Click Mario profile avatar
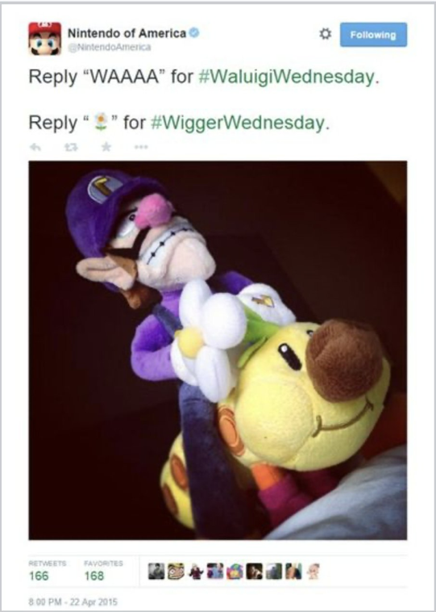Viewport: 436px width, 612px height. click(45, 39)
